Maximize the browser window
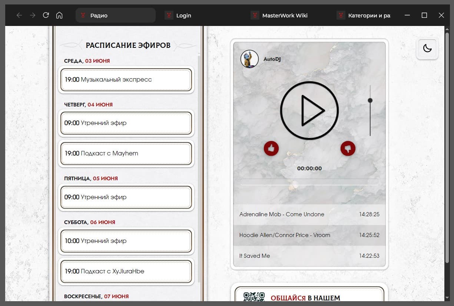 pos(424,15)
